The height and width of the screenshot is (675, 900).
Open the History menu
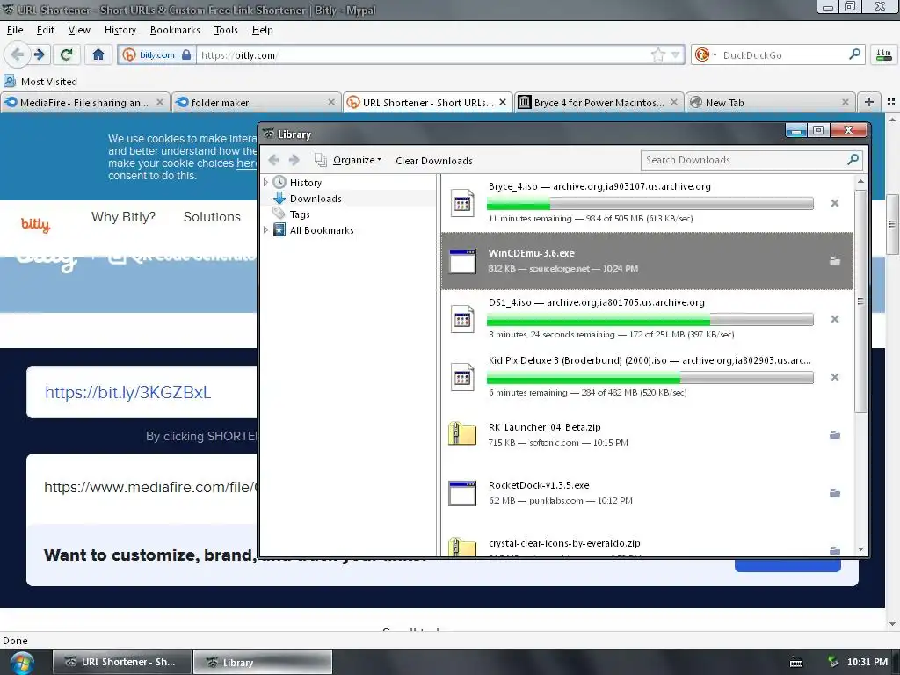pos(120,30)
